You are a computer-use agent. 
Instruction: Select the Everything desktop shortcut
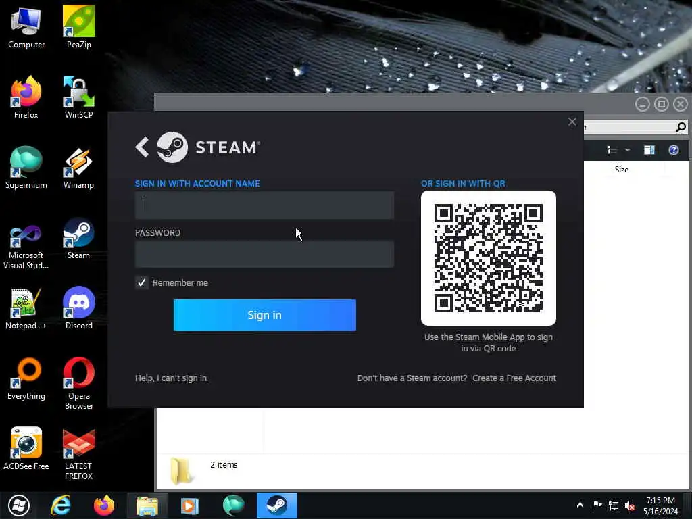tap(26, 378)
